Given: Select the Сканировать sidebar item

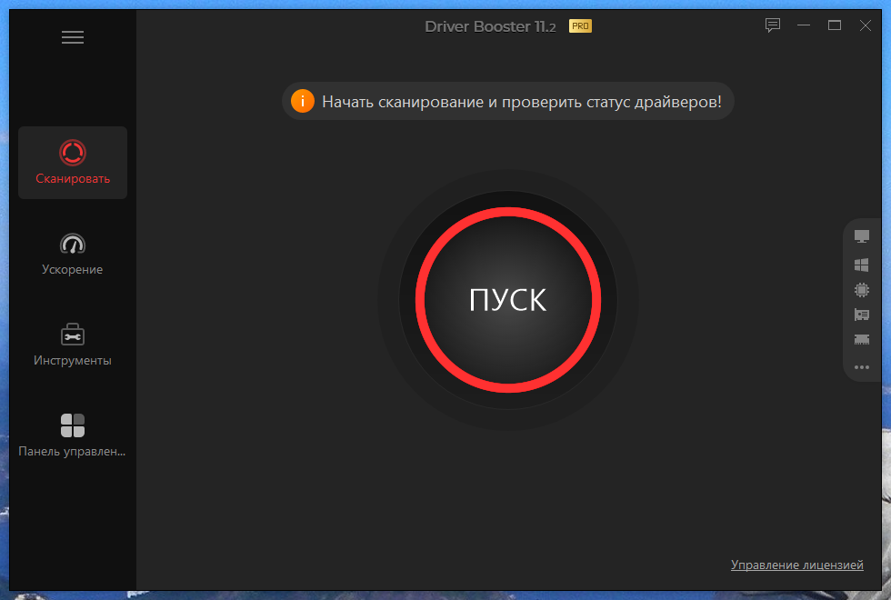Looking at the screenshot, I should click(73, 163).
